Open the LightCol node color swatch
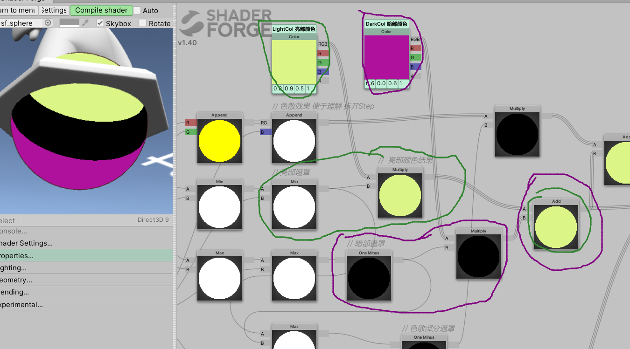Image resolution: width=630 pixels, height=349 pixels. 294,62
